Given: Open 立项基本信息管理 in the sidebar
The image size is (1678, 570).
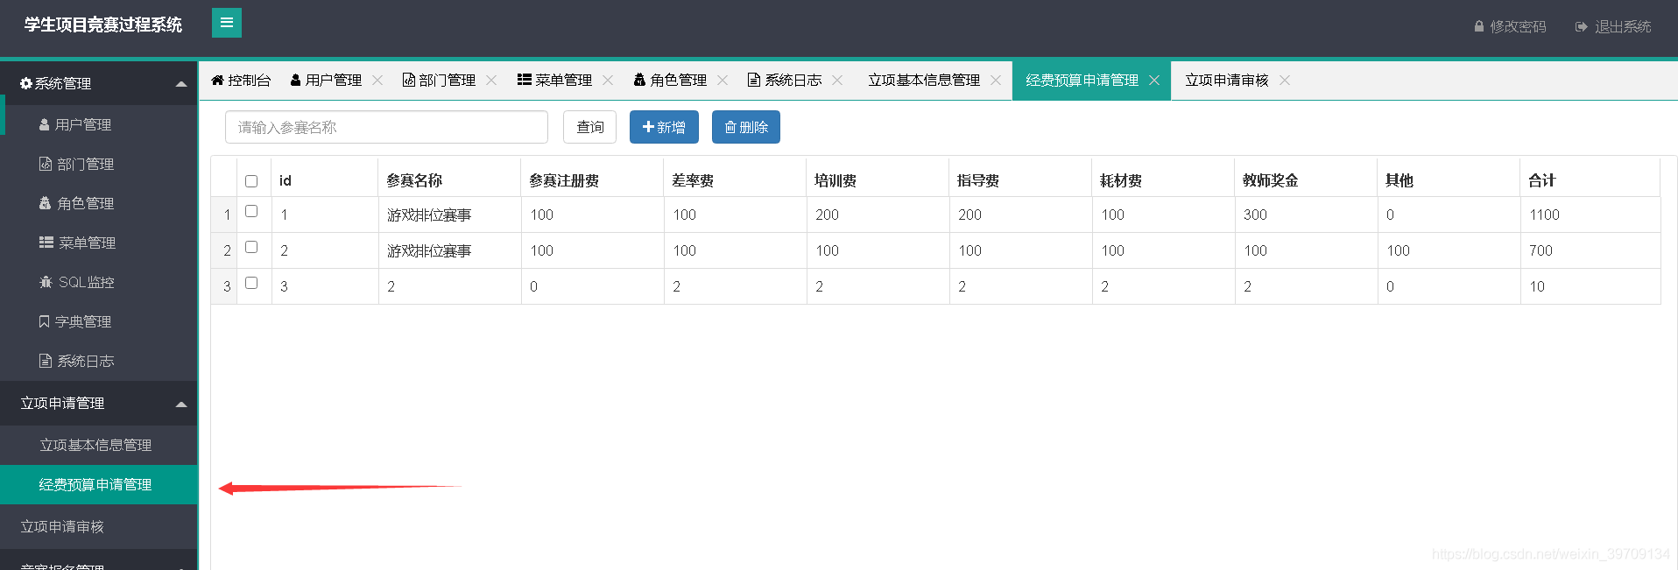Looking at the screenshot, I should coord(99,445).
